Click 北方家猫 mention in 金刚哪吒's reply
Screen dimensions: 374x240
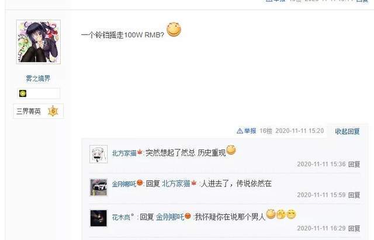(176, 183)
